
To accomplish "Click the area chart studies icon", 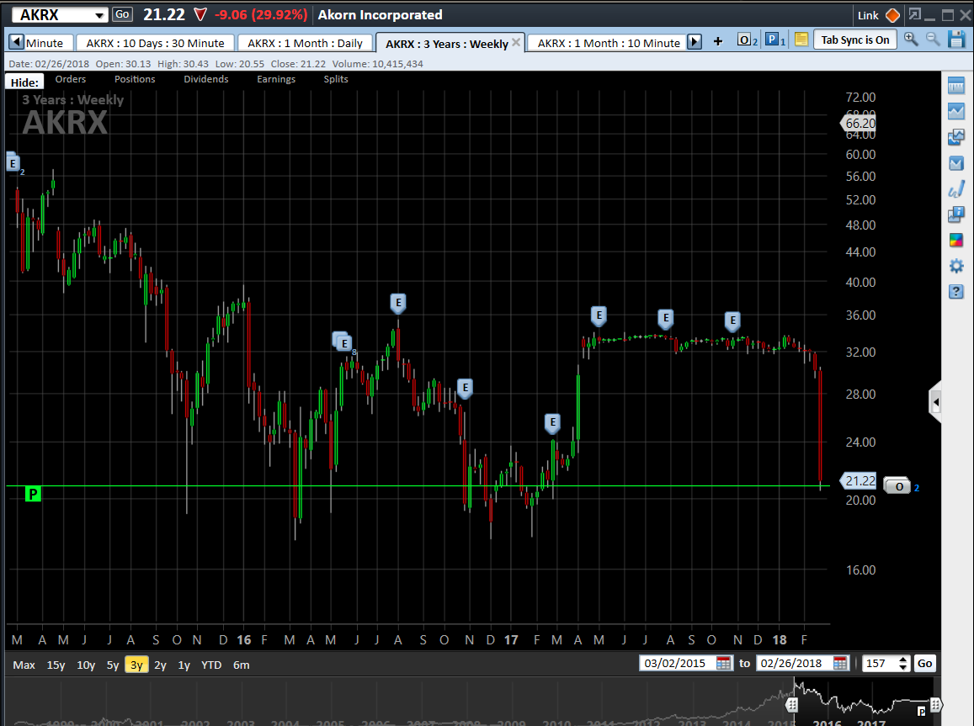I will pos(956,163).
